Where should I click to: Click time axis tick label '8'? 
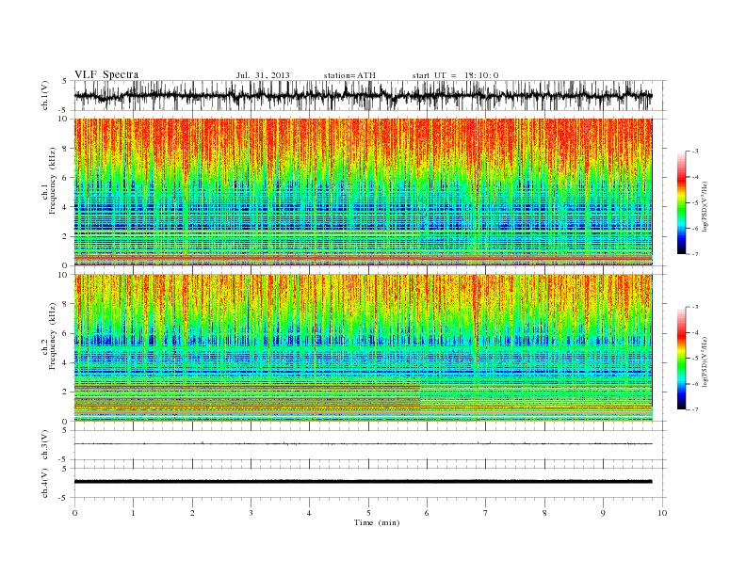pos(544,513)
